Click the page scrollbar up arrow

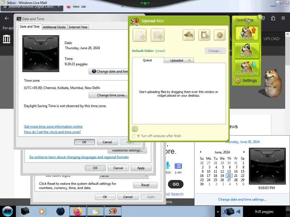[287, 34]
